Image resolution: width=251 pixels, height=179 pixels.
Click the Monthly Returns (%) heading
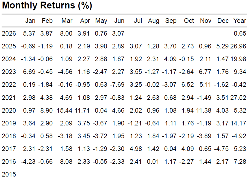point(47,5)
